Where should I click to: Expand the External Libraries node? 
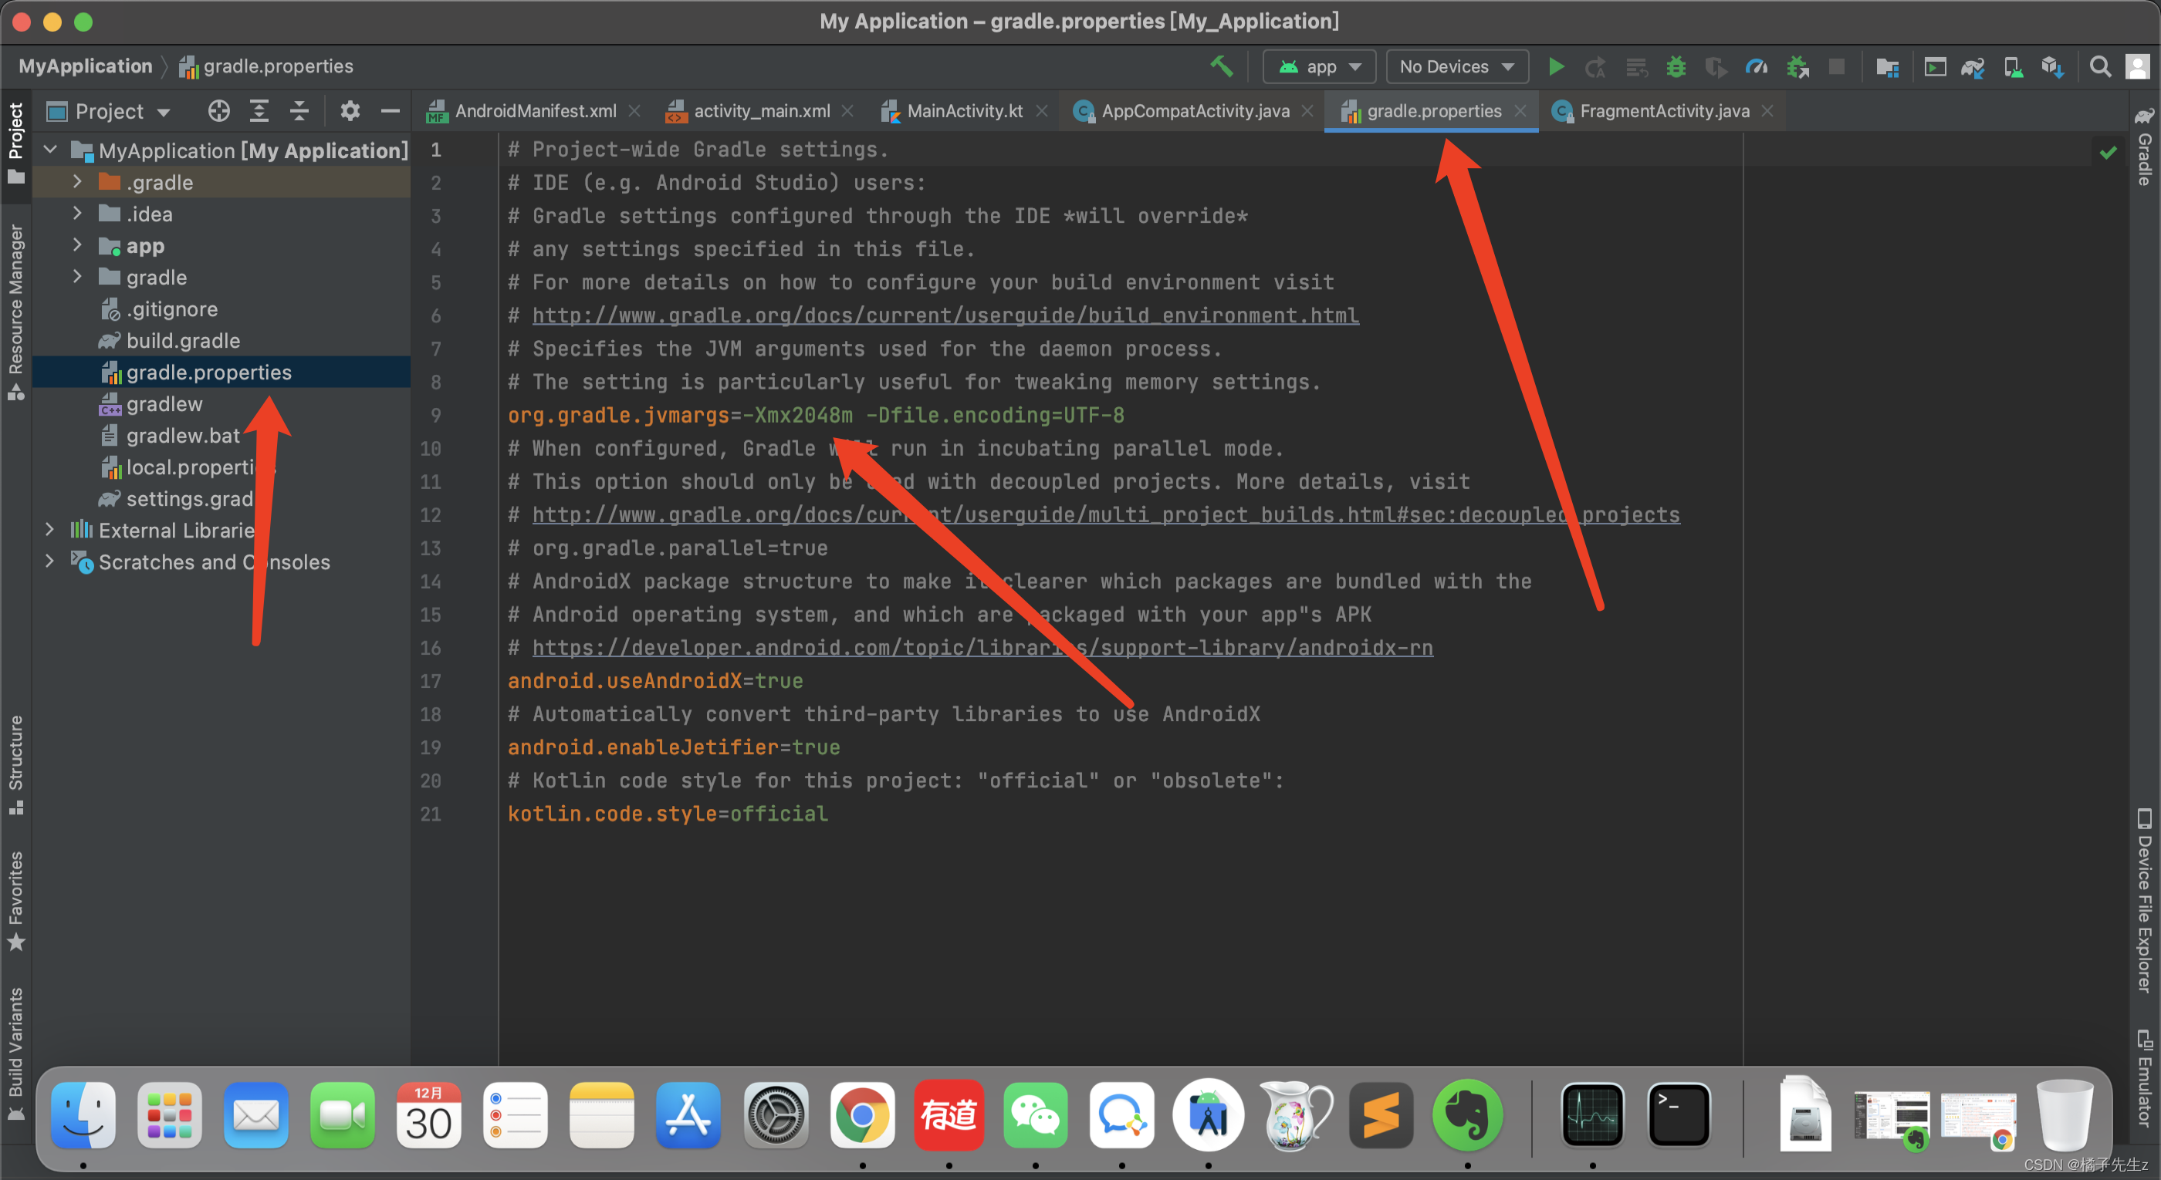[51, 531]
